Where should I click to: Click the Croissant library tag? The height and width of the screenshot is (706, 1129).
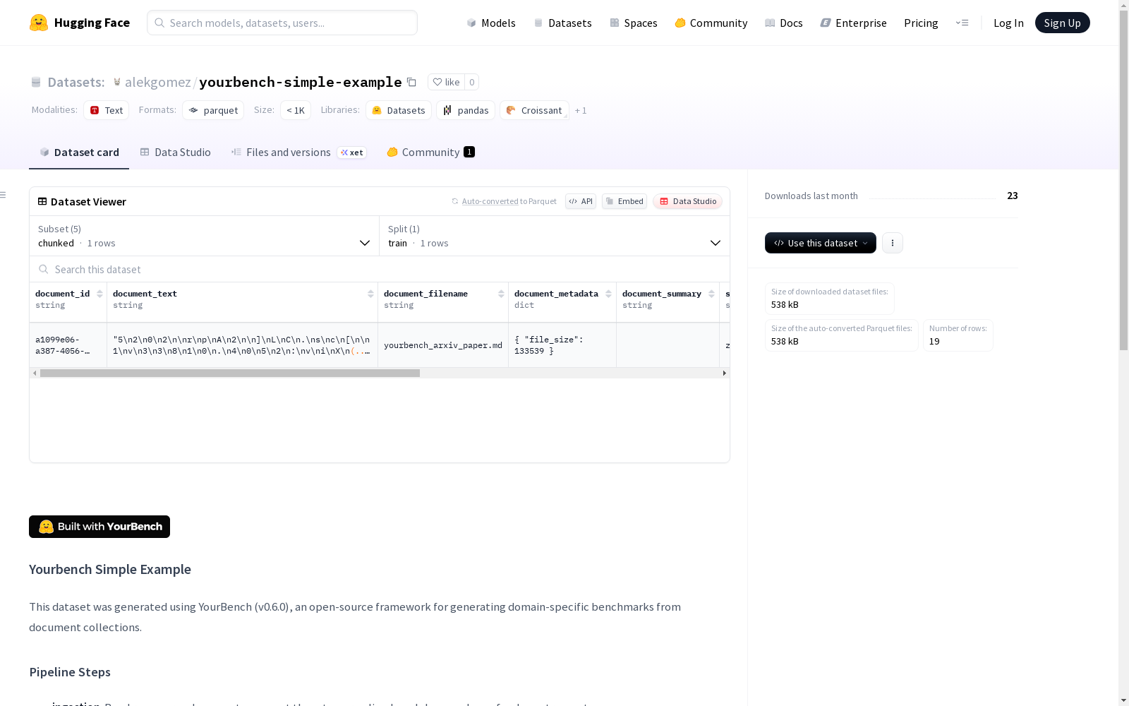(x=534, y=110)
